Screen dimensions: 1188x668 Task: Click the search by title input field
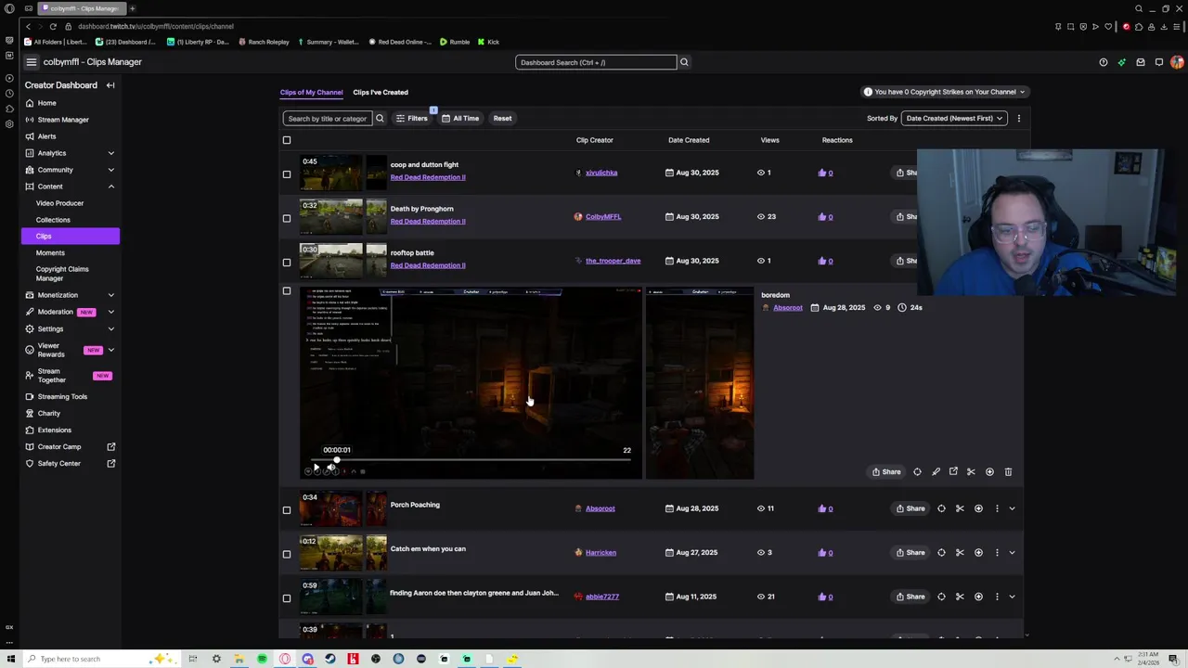[x=327, y=118]
